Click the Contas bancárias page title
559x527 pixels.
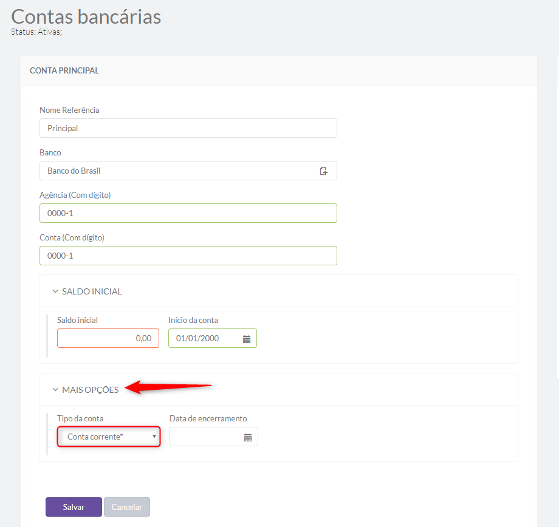[x=86, y=17]
